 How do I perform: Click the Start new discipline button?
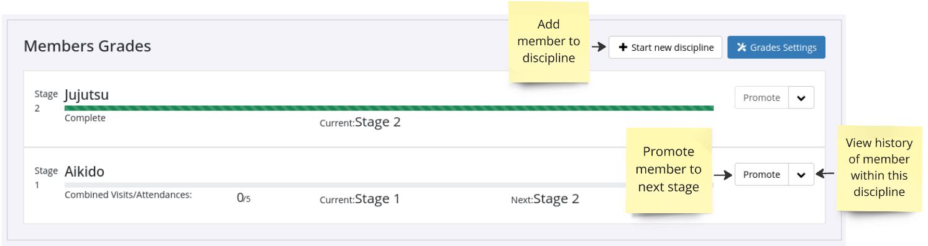[x=665, y=48]
